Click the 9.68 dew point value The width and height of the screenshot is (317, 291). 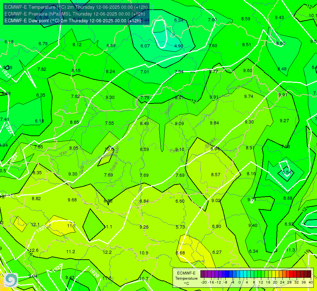72,200
